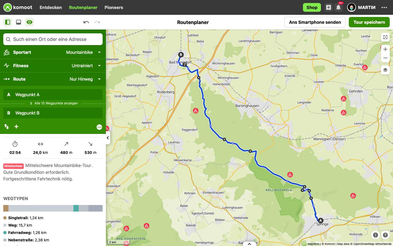Click the distance arrows icon
This screenshot has height=246, width=393.
[x=40, y=144]
